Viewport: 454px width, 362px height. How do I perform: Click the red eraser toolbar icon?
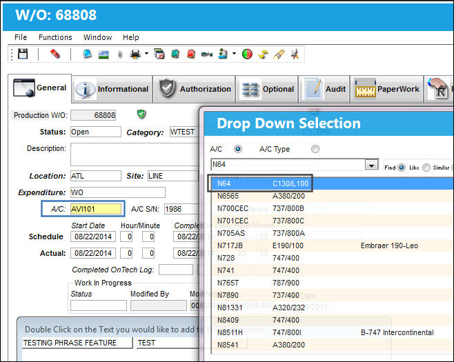click(55, 54)
